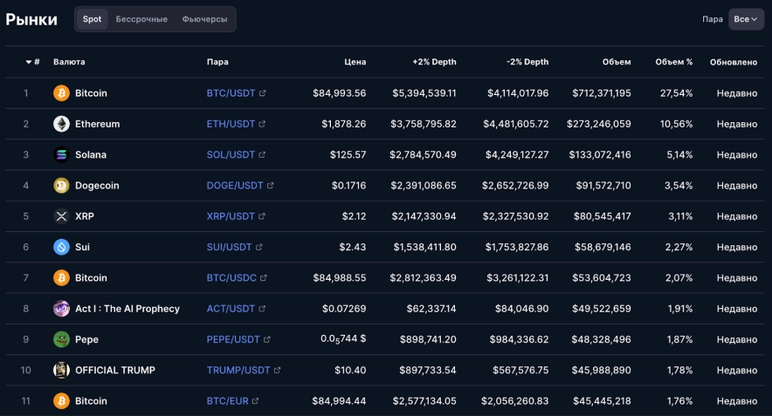Click the Pepe frog coin icon

point(61,339)
